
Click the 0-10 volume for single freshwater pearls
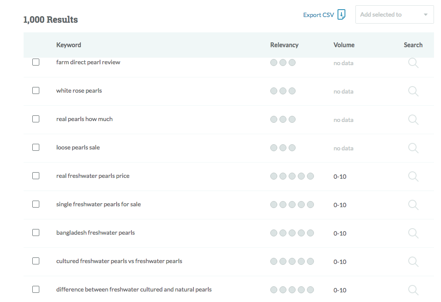[x=340, y=205]
